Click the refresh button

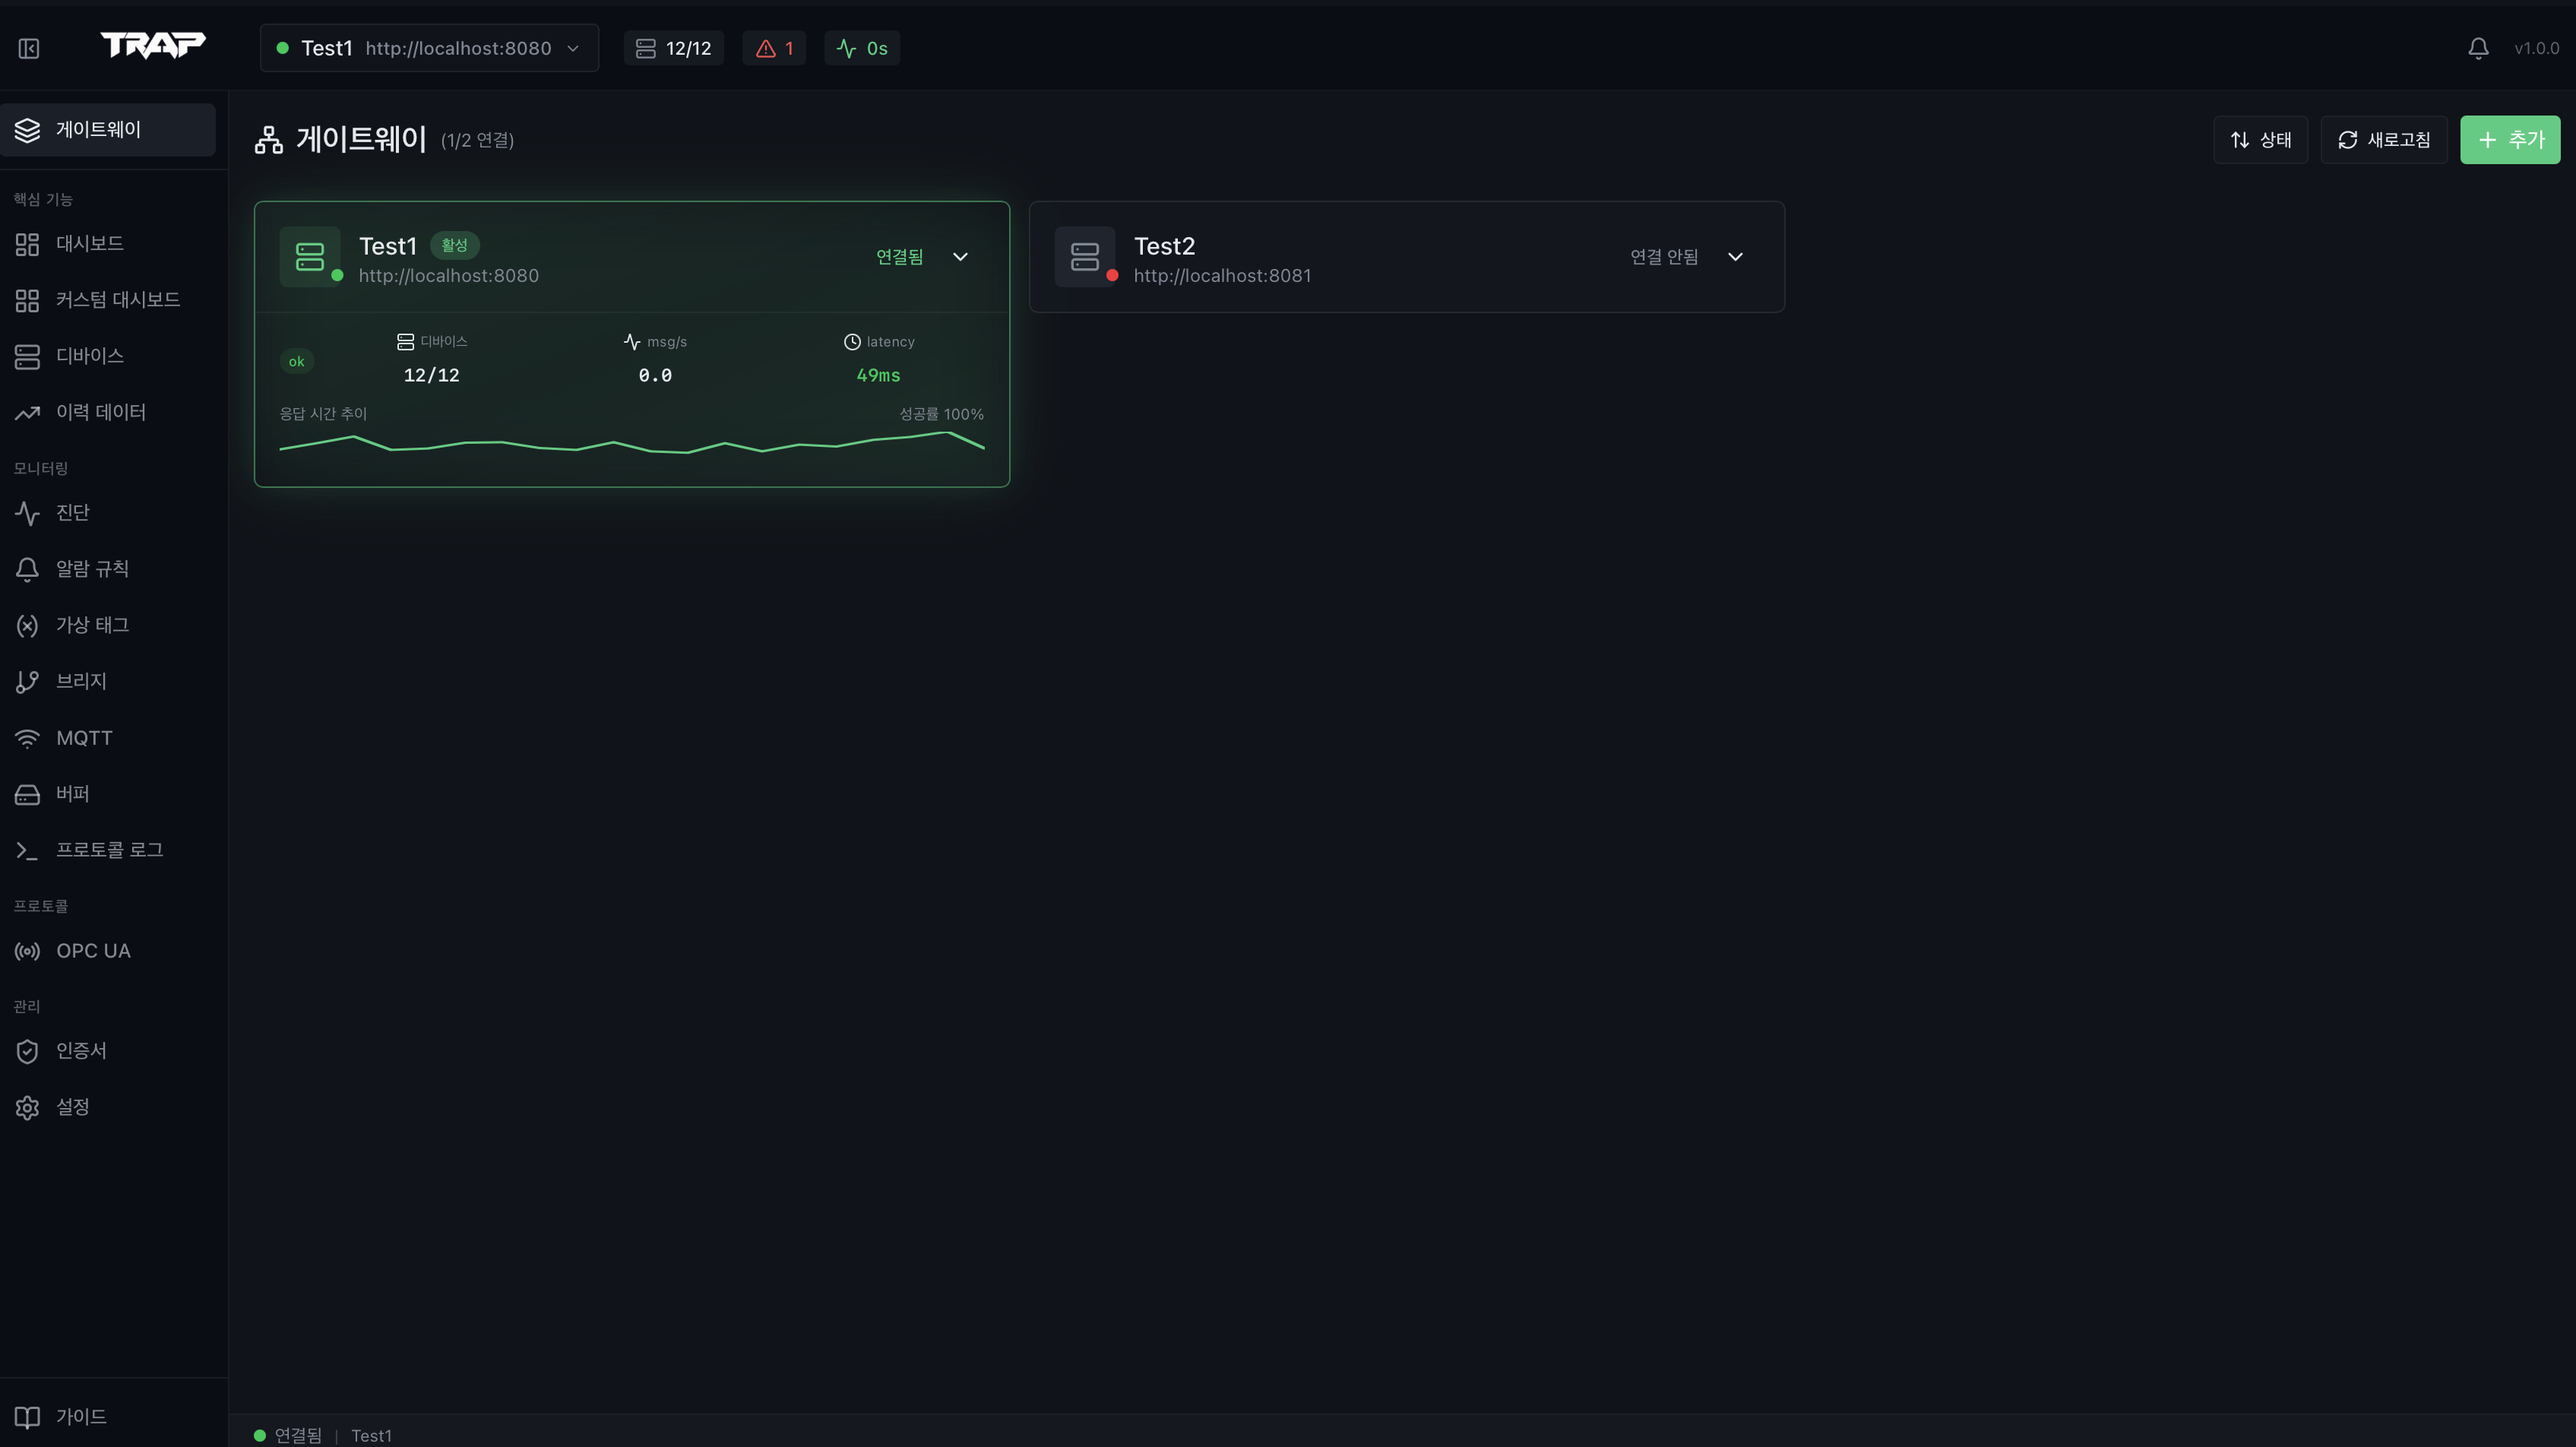pos(2383,140)
